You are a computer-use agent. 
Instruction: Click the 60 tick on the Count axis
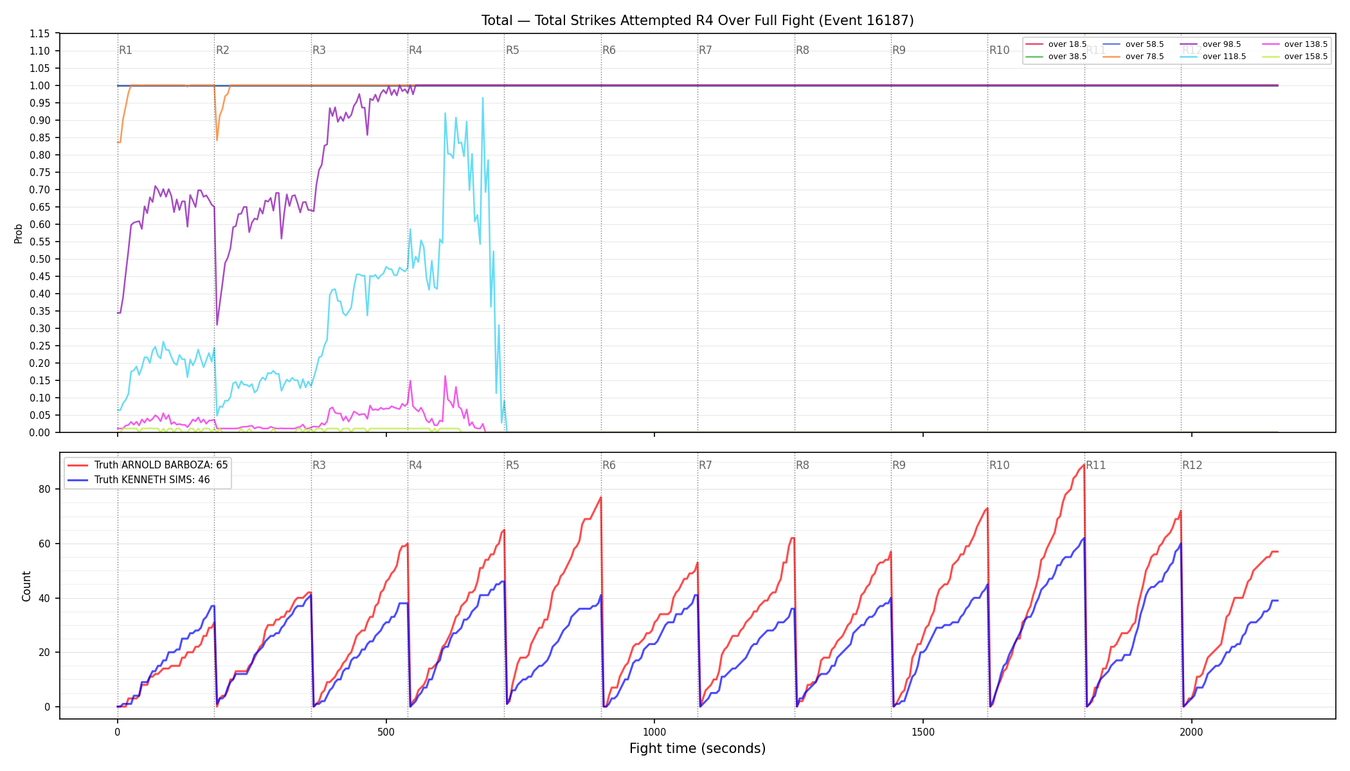(x=45, y=544)
